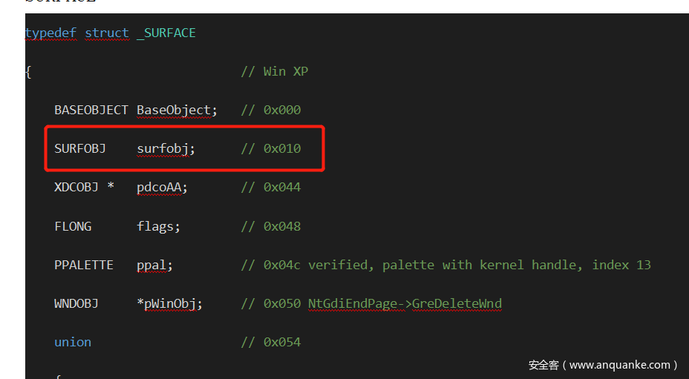Select the surfobj member name
Viewport: 689px width, 379px height.
165,149
